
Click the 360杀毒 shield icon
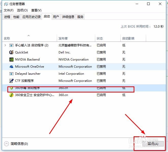(11, 88)
